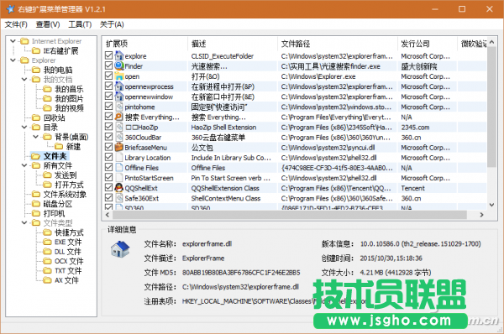Screen dimensions: 504x334
Task: Click the 360CloudBar entry icon
Action: tap(119, 137)
